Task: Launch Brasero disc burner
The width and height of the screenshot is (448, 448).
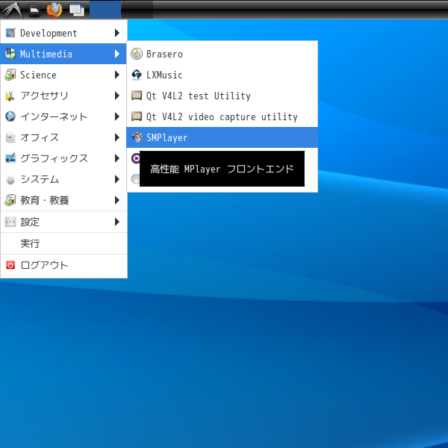Action: 222,54
